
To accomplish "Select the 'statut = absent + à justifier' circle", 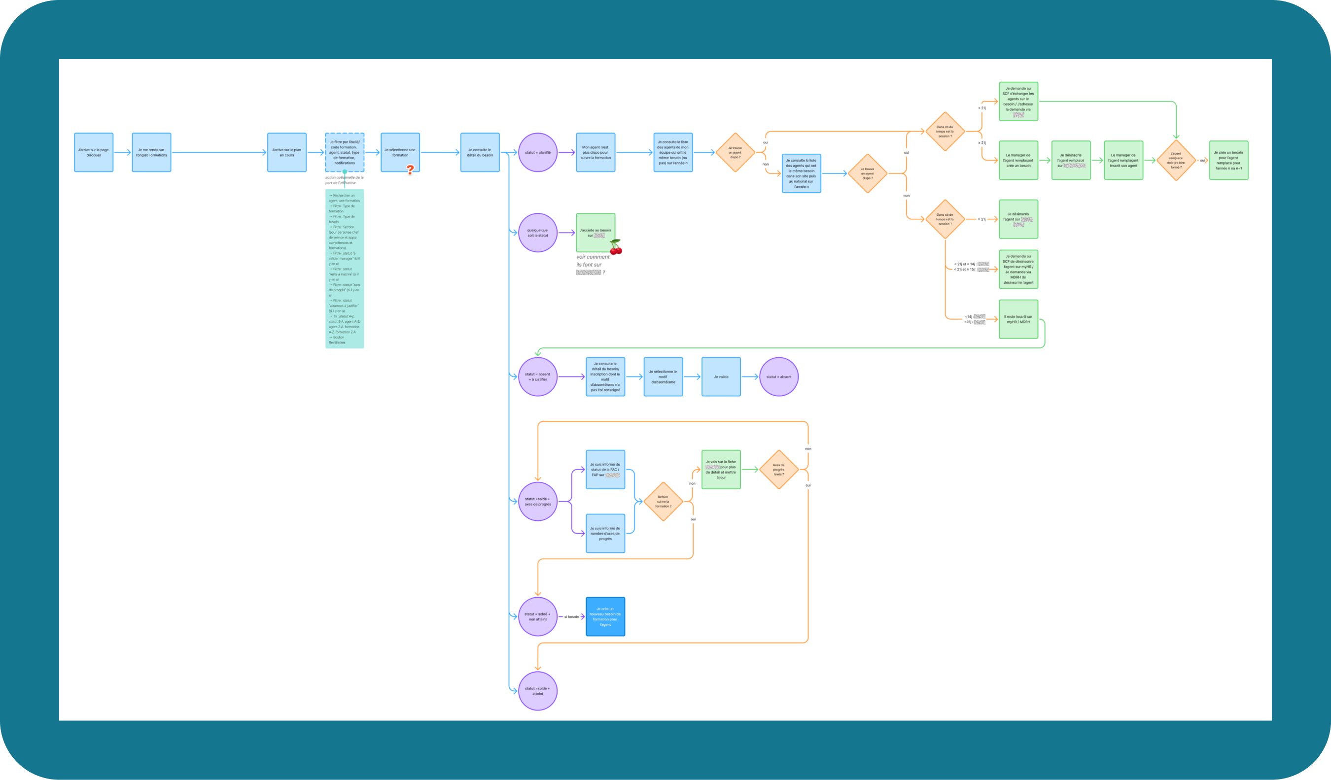I will [538, 376].
